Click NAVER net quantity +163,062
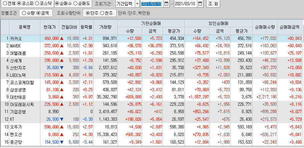 pyautogui.click(x=269, y=46)
